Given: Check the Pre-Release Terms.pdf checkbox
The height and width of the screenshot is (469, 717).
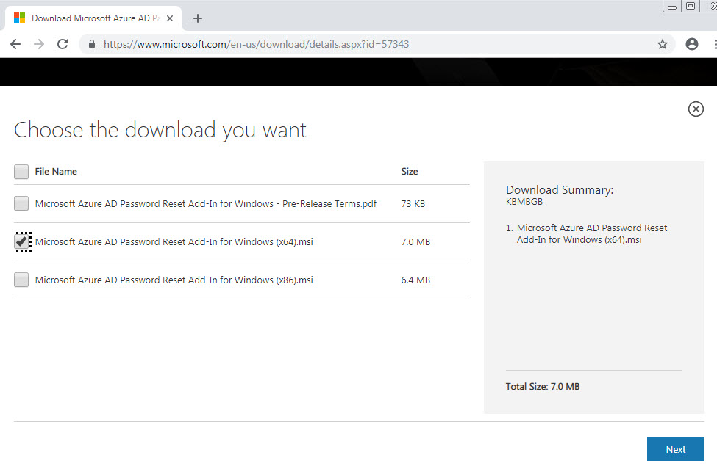Looking at the screenshot, I should tap(21, 203).
